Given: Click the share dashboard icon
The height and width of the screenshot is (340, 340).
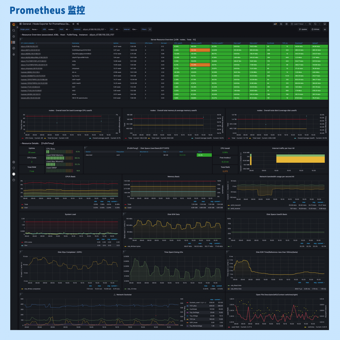Looking at the screenshot, I should pos(78,24).
